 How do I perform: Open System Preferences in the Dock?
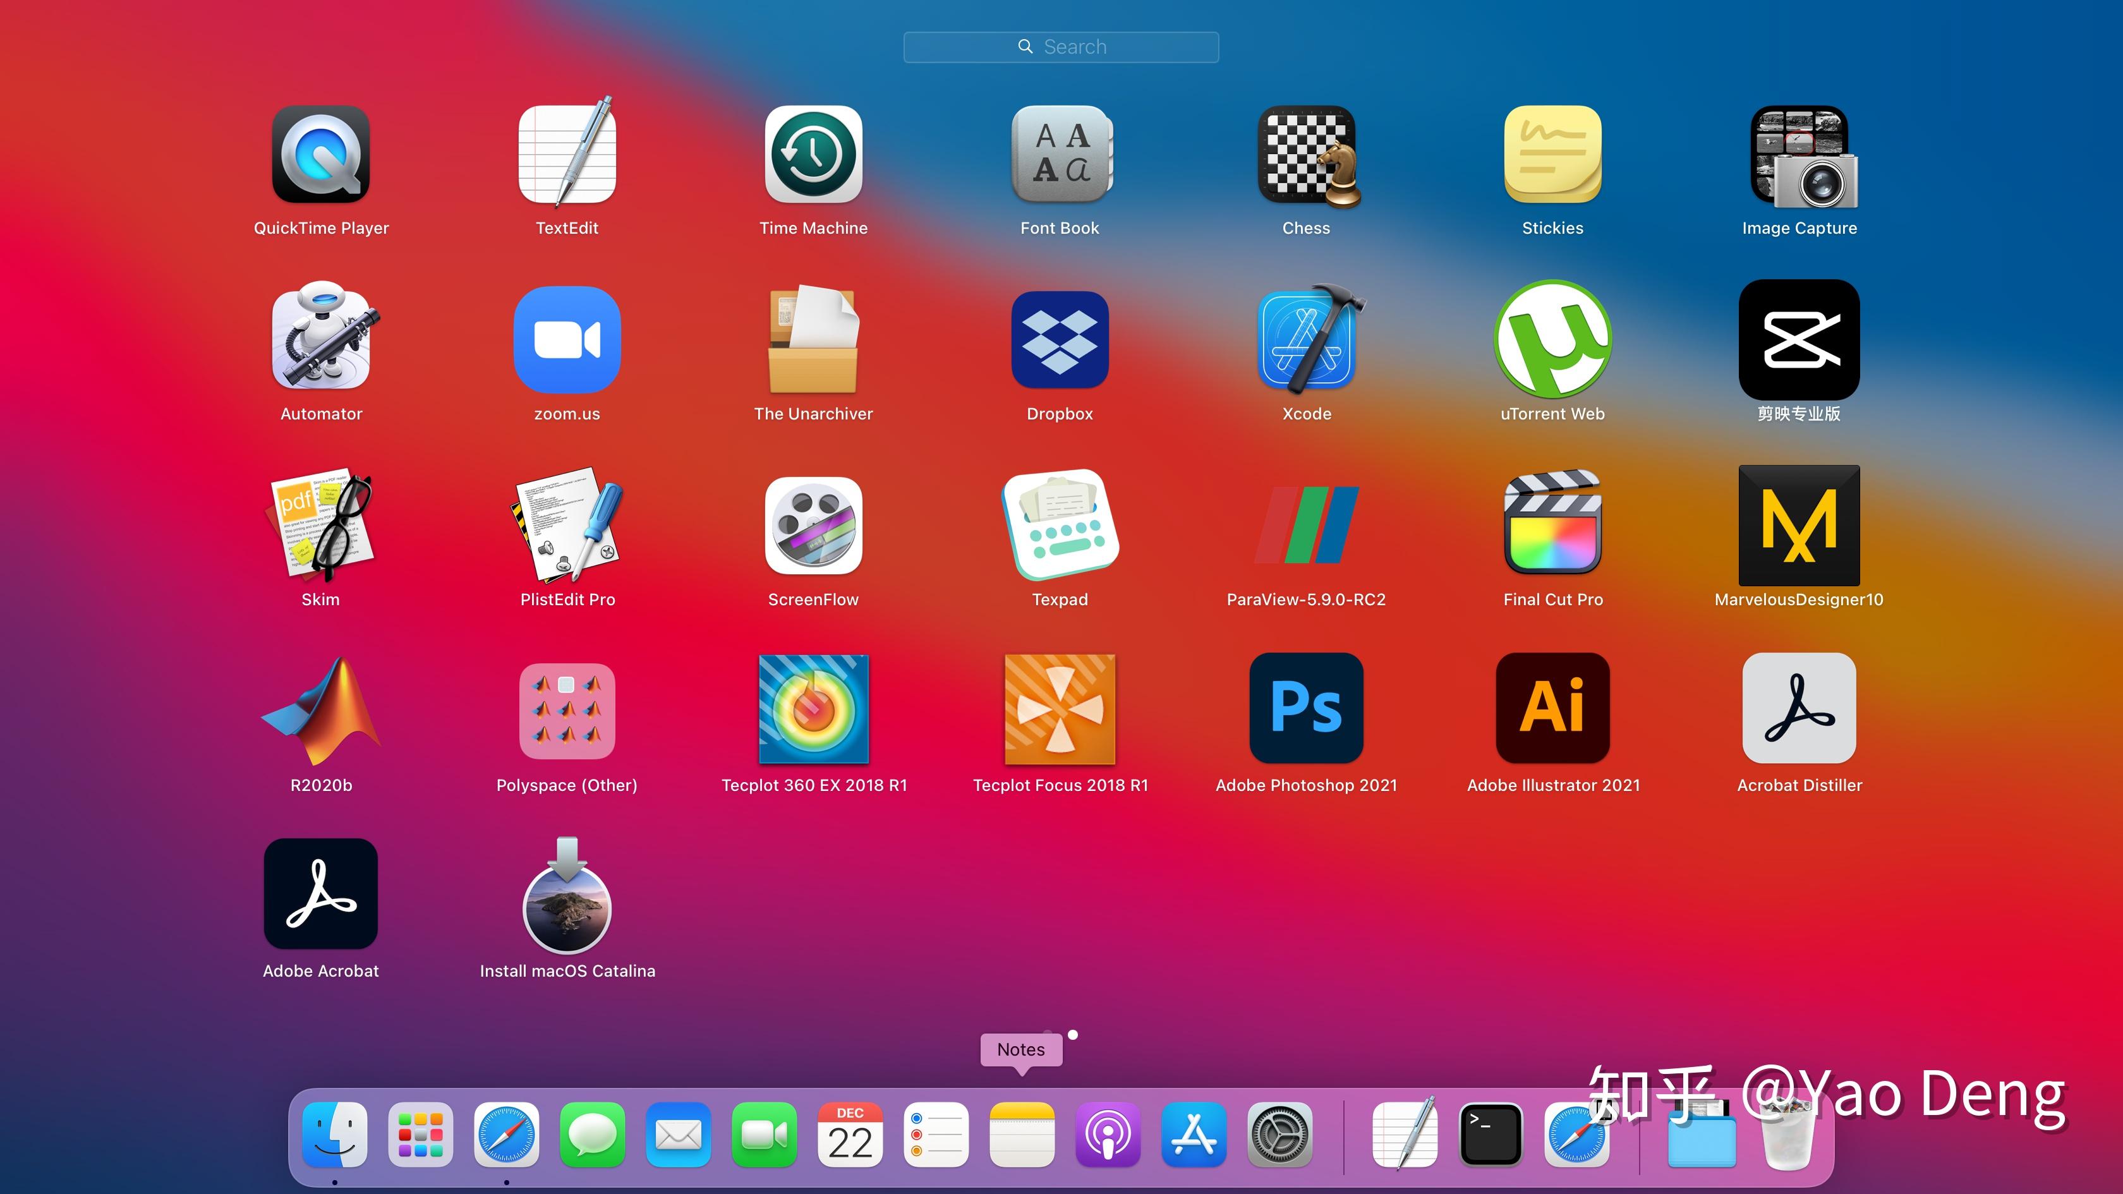point(1279,1135)
